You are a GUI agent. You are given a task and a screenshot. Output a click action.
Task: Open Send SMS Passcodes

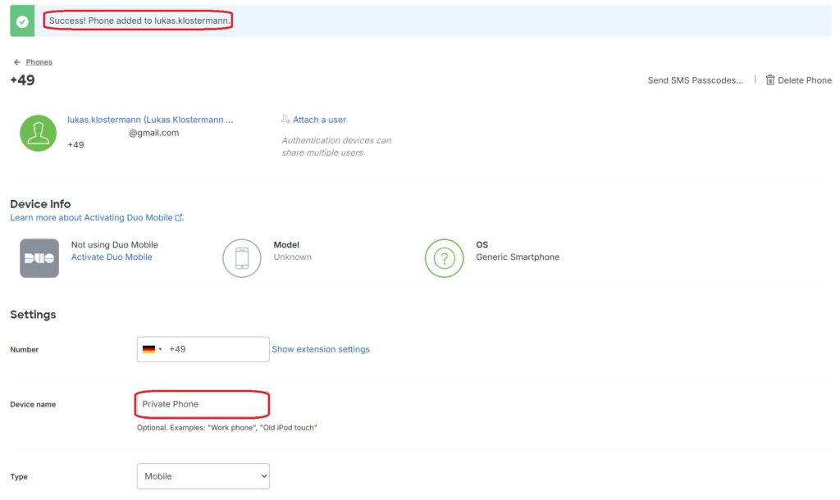coord(696,80)
